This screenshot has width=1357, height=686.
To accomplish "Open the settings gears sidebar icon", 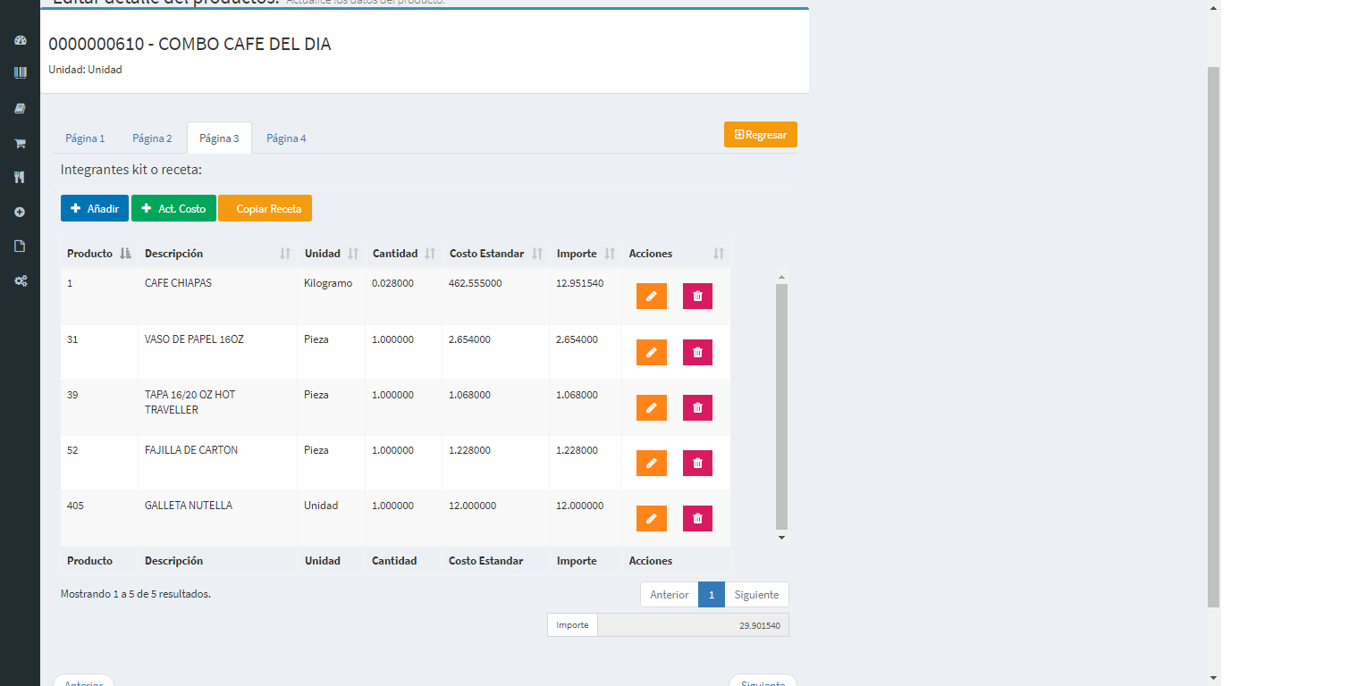I will click(20, 280).
